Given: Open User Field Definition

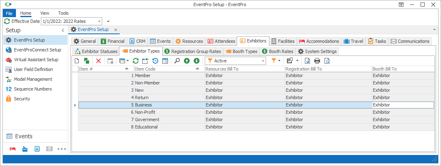Looking at the screenshot, I should pyautogui.click(x=36, y=69).
